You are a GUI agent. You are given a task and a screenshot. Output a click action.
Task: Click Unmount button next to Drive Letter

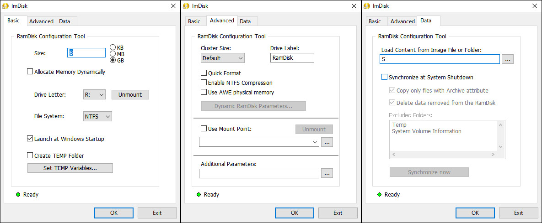tap(130, 94)
